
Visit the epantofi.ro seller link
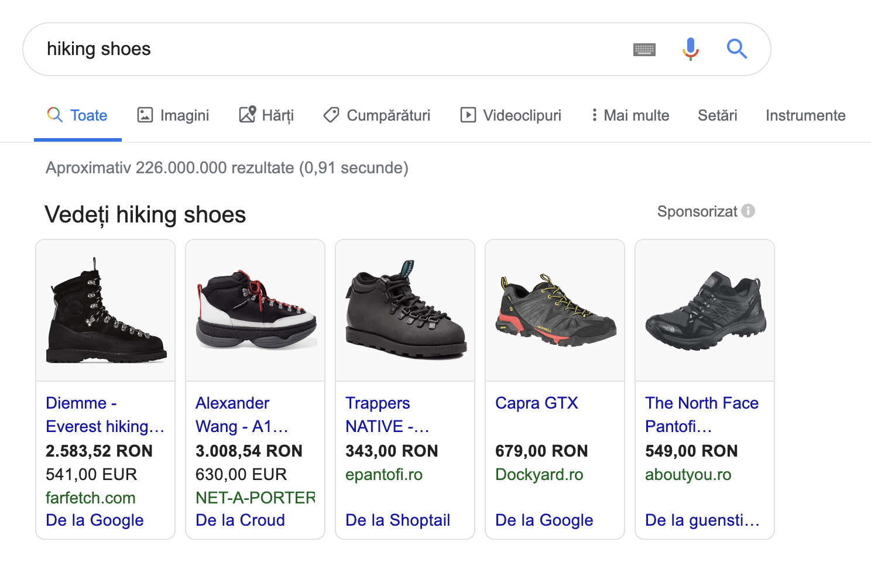[384, 474]
